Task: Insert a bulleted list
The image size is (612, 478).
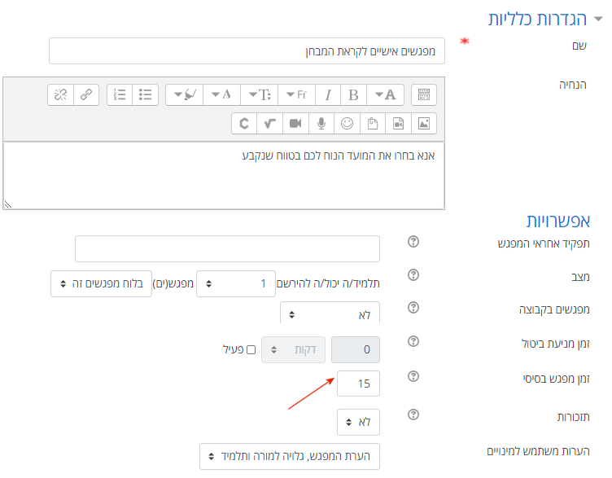Action: (145, 95)
